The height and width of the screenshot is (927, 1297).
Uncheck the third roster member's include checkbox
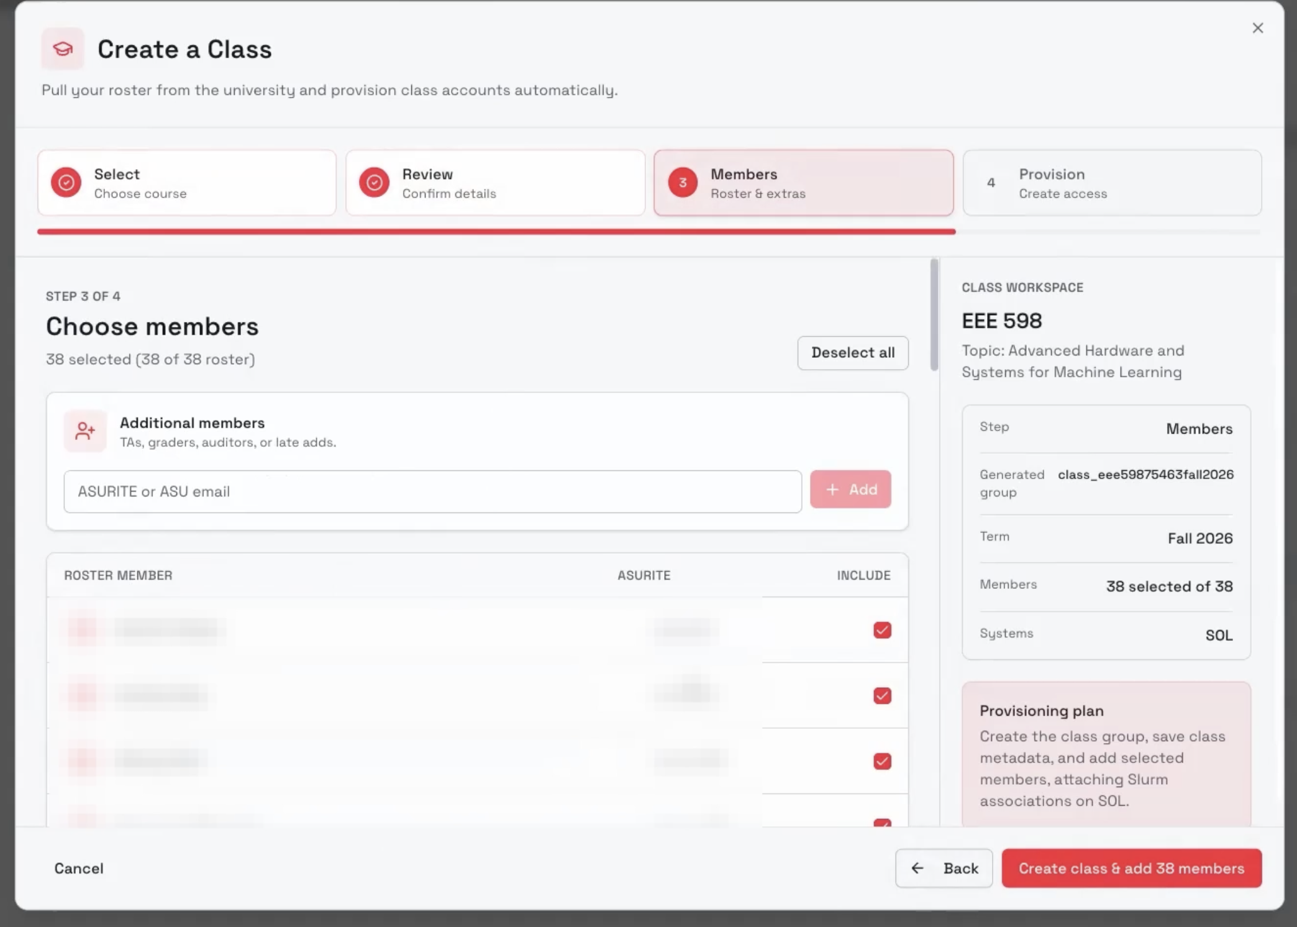click(x=882, y=761)
